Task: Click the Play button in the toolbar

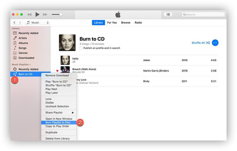Action: 37,14
